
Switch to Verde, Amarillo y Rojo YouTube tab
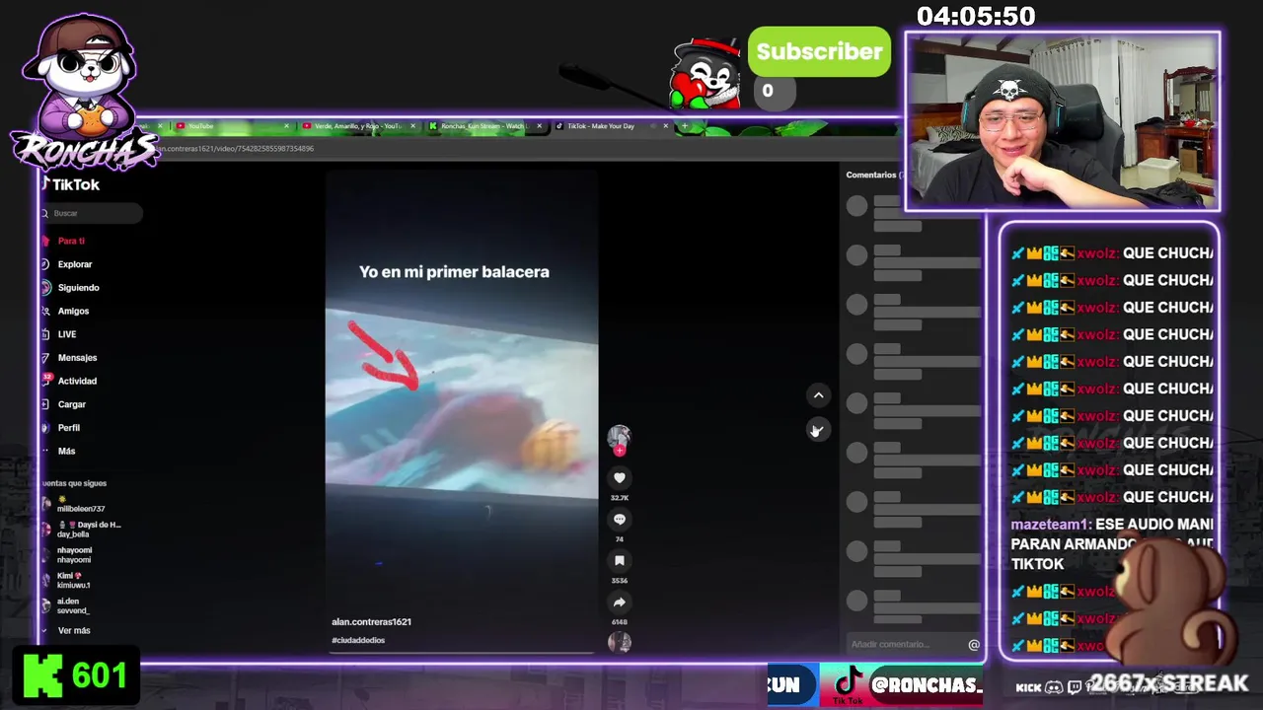click(x=357, y=126)
